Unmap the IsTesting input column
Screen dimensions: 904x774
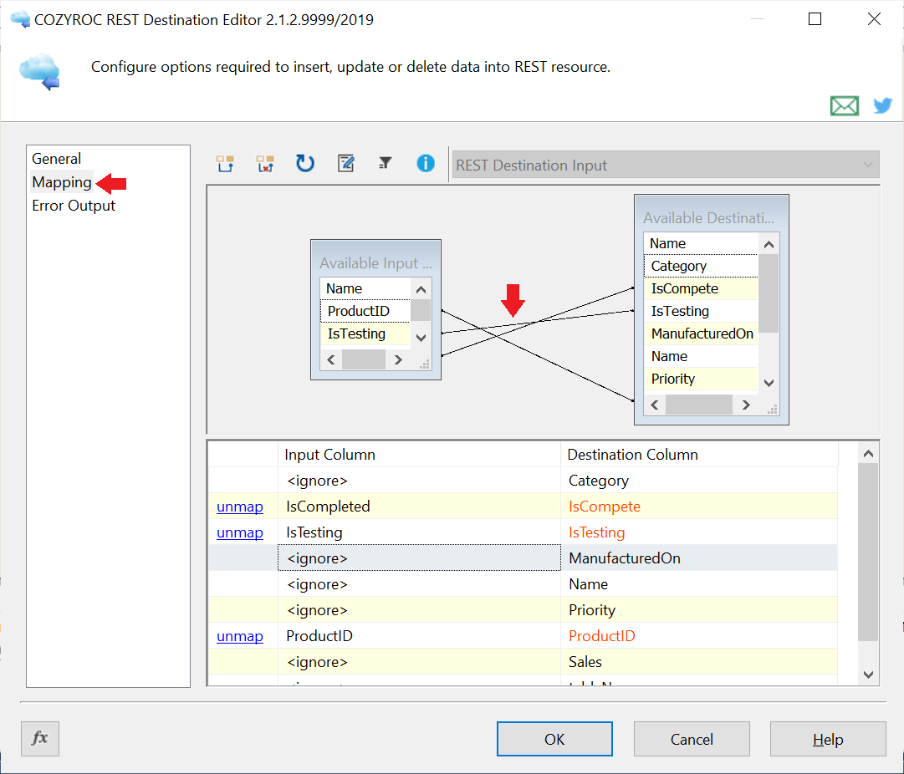click(x=240, y=532)
